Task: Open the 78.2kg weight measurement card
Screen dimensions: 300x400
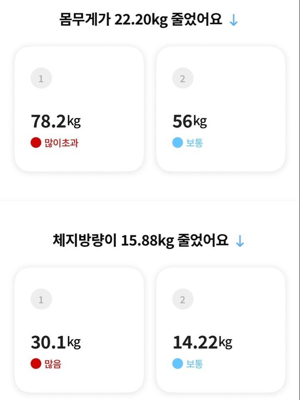Action: (79, 109)
